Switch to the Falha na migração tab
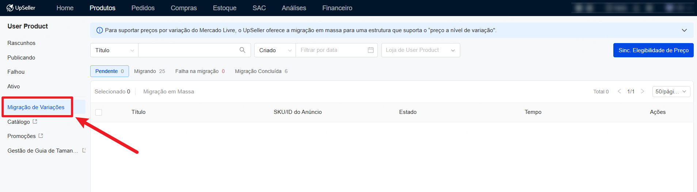Screen dimensions: 697x192 200,71
